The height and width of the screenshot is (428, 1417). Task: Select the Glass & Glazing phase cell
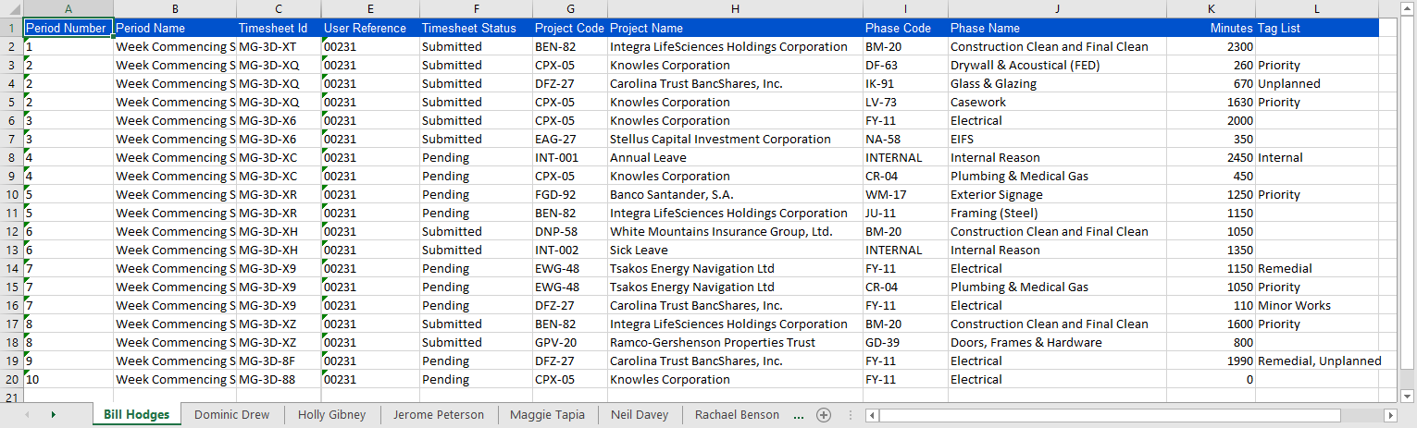(1057, 83)
